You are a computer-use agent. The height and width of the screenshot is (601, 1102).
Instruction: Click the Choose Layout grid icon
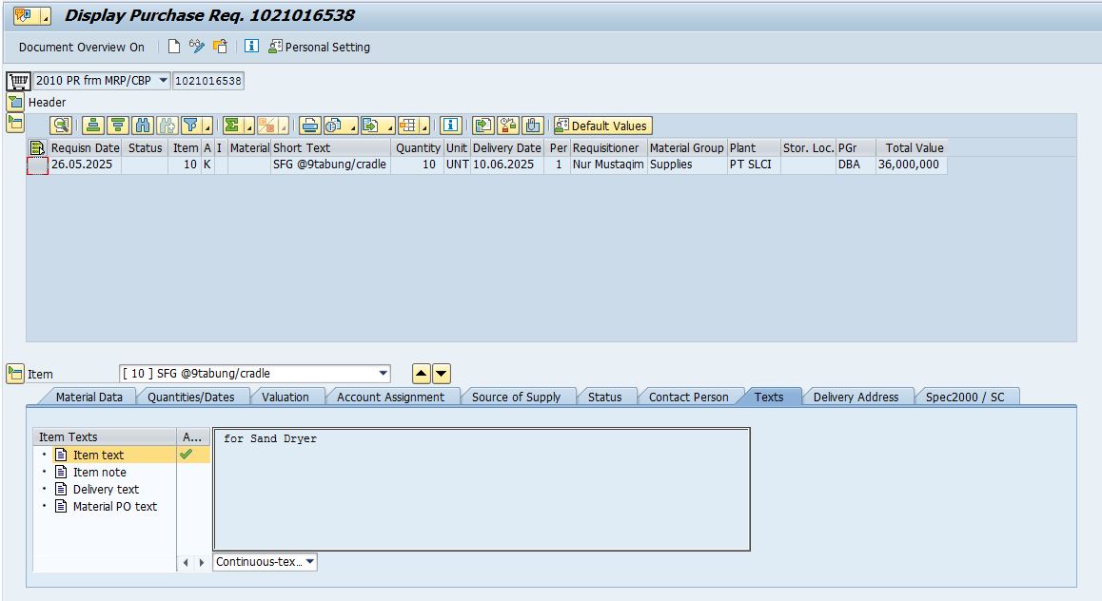click(408, 126)
